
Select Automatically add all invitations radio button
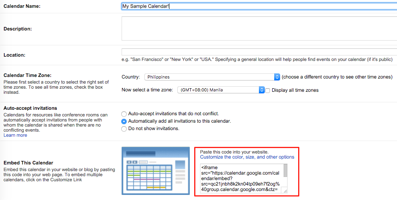(x=124, y=121)
